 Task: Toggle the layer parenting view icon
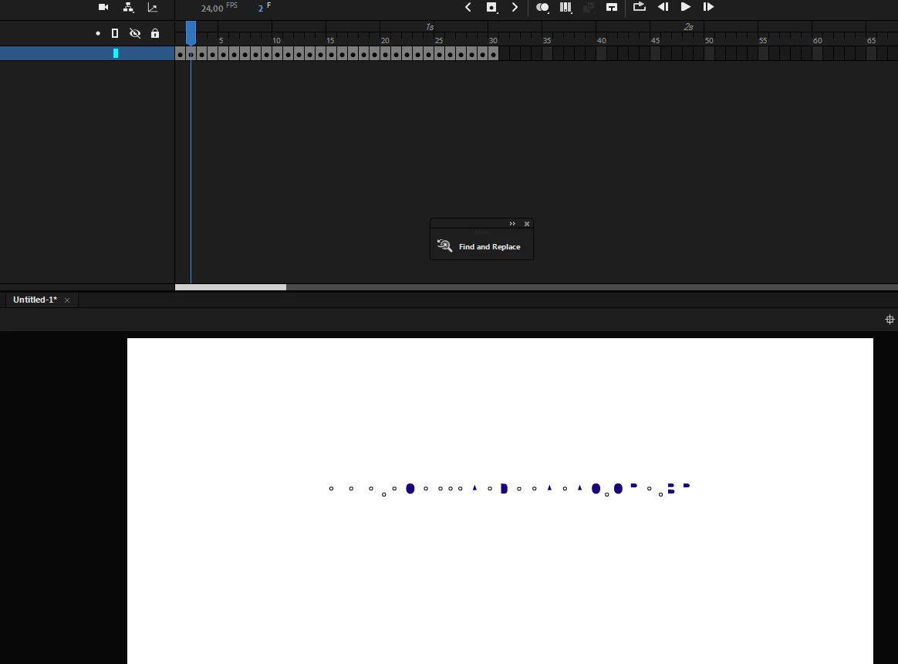click(128, 8)
